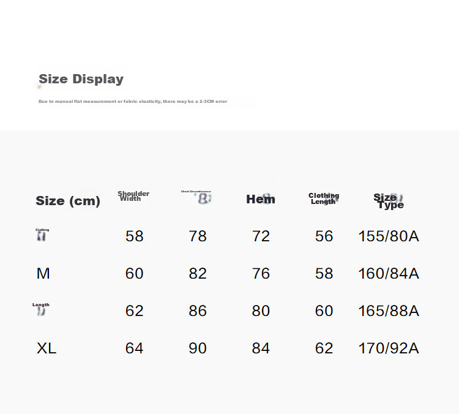Click size type 160/84A

click(389, 273)
